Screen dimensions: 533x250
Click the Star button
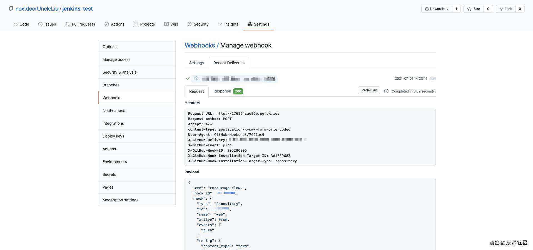point(474,9)
